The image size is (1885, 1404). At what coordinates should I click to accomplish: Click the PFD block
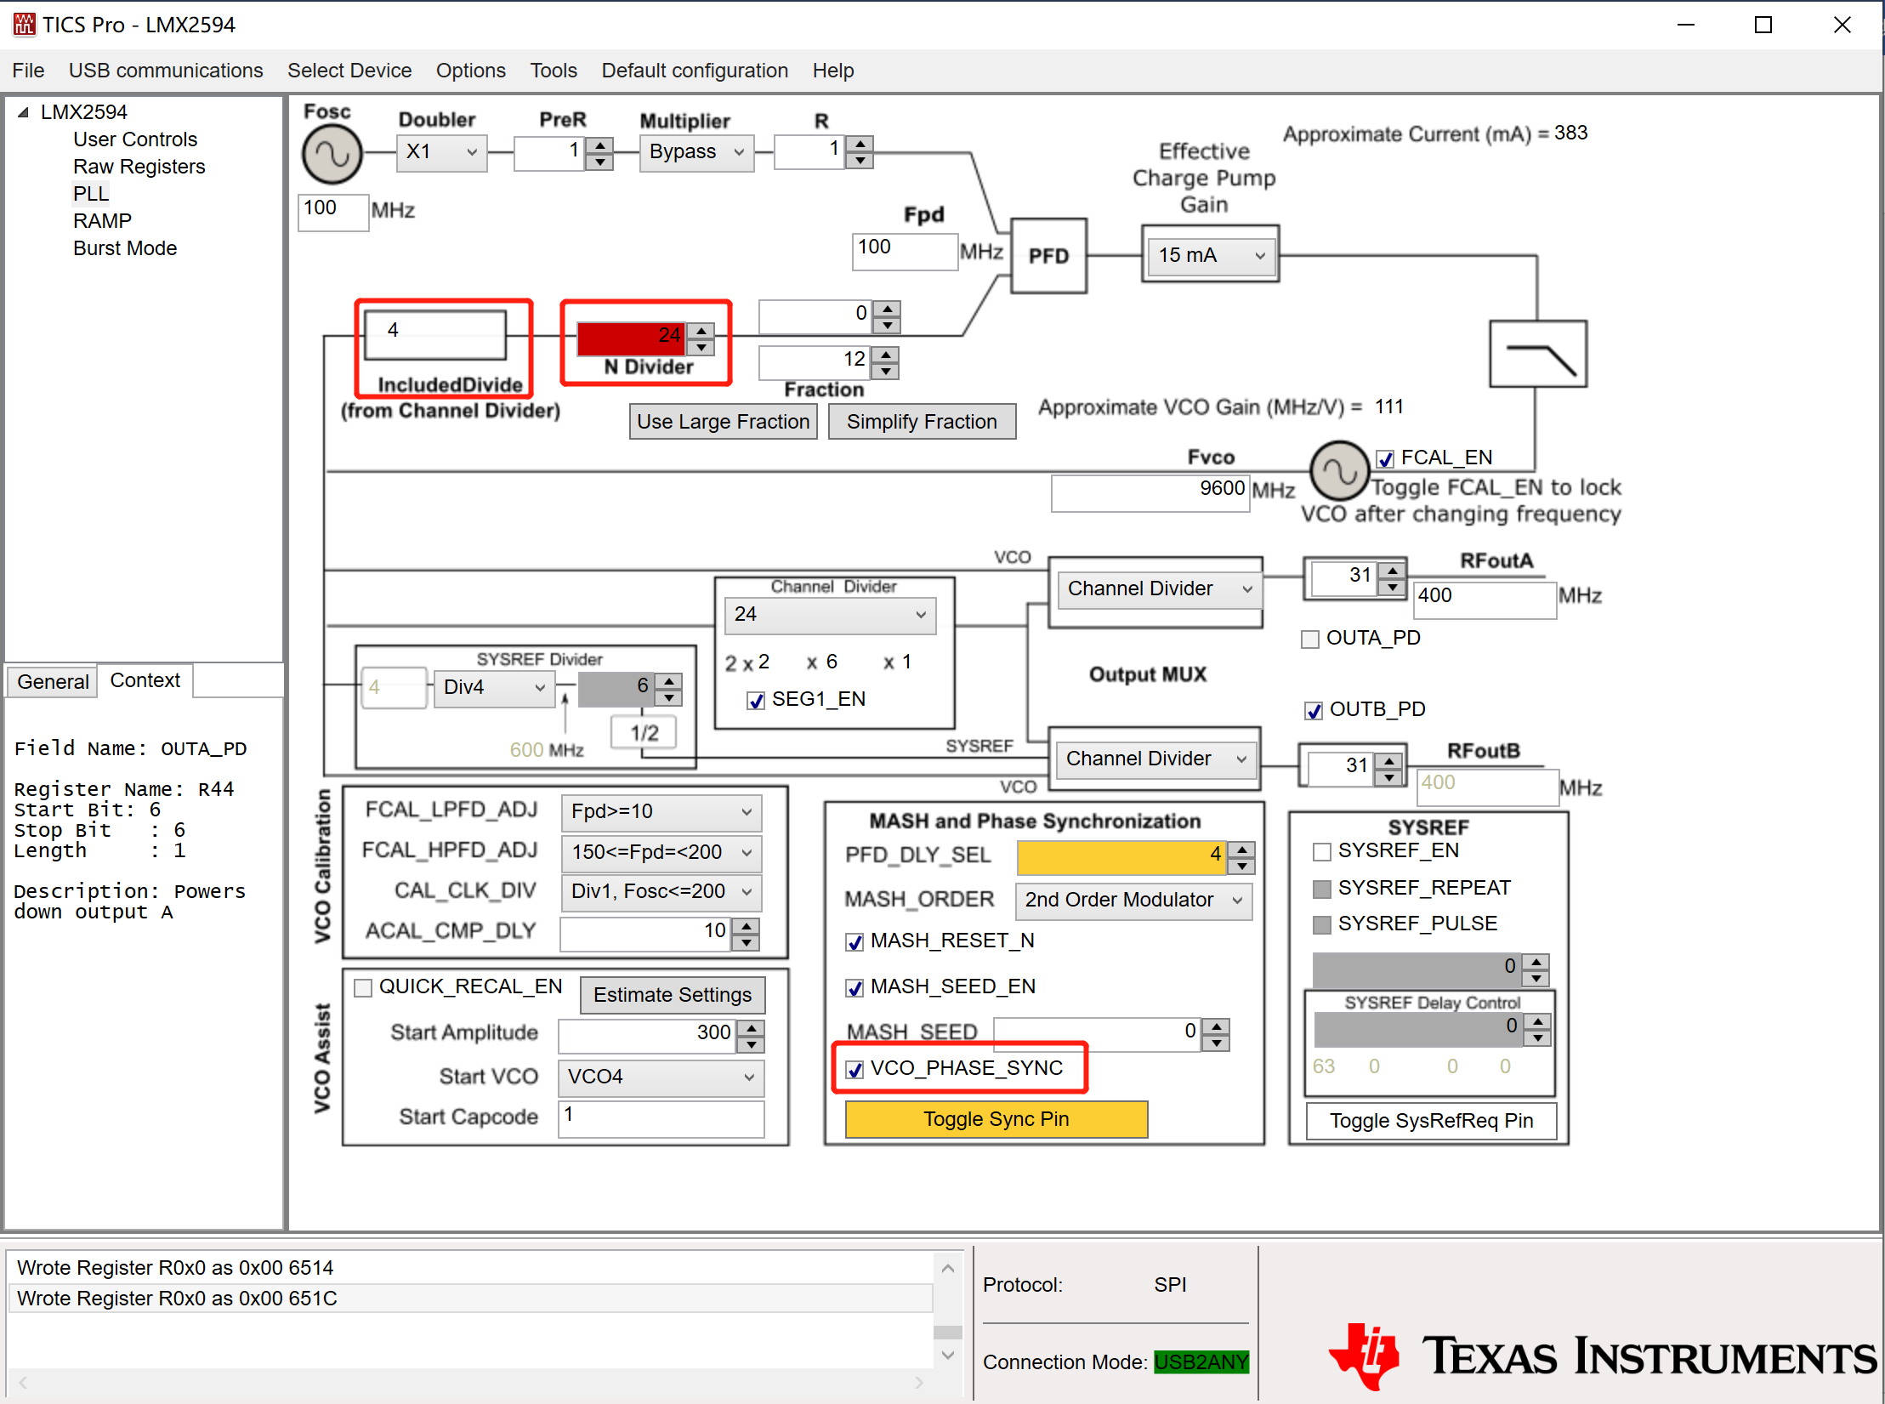point(1048,256)
